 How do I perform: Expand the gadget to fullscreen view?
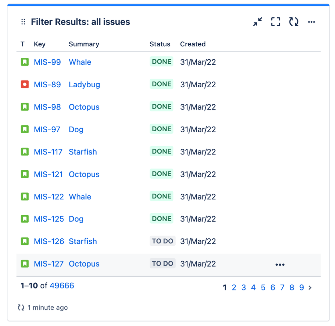click(275, 21)
